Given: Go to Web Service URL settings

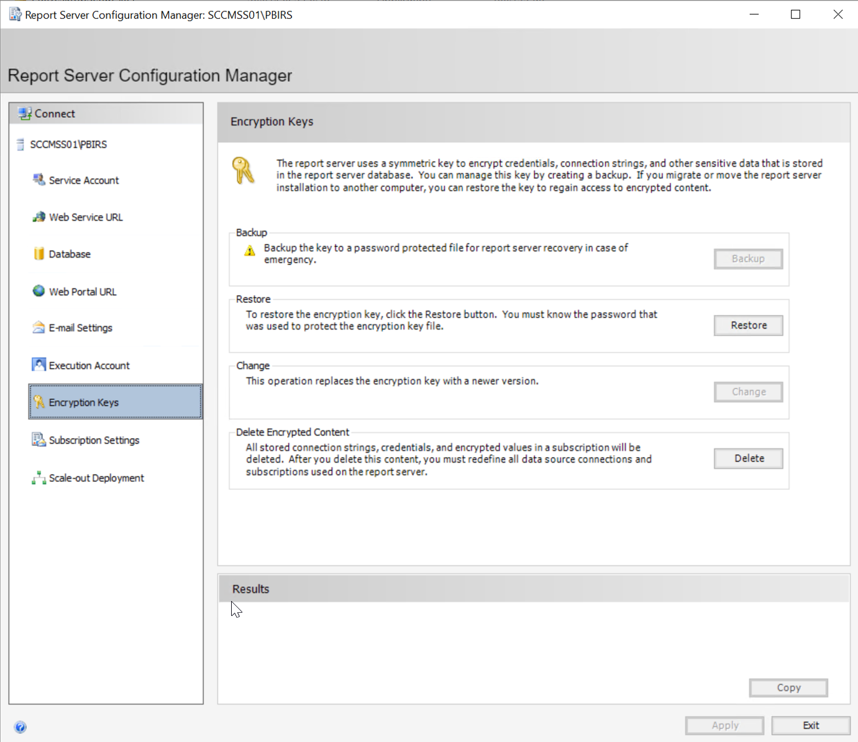Looking at the screenshot, I should coord(86,217).
